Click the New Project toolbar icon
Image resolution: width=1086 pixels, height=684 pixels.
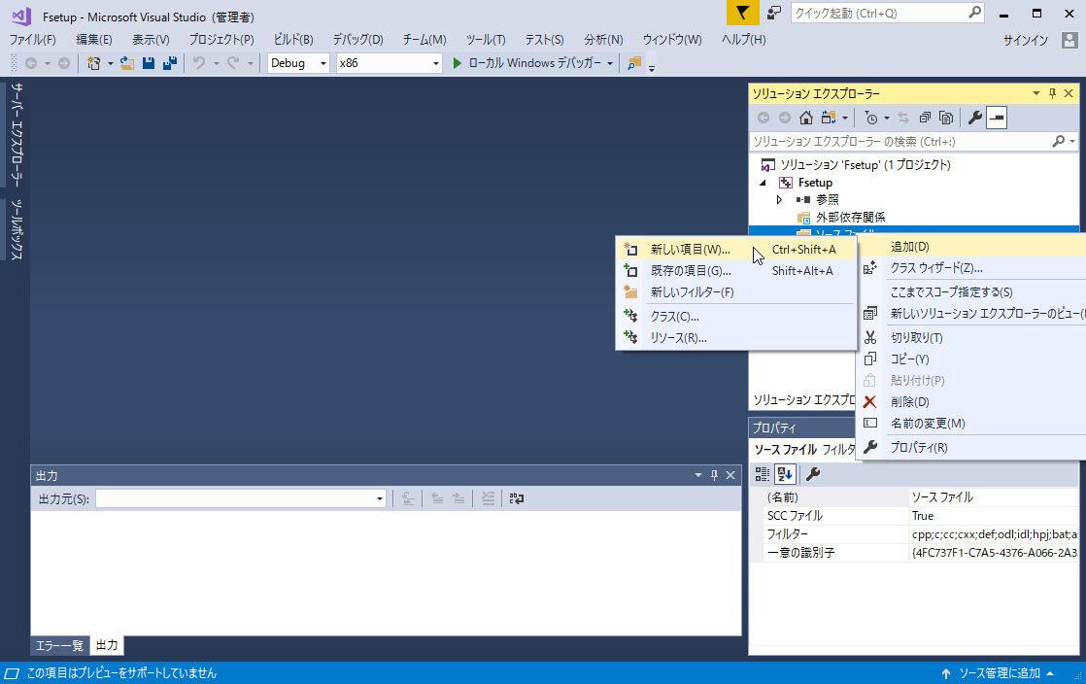pyautogui.click(x=94, y=63)
